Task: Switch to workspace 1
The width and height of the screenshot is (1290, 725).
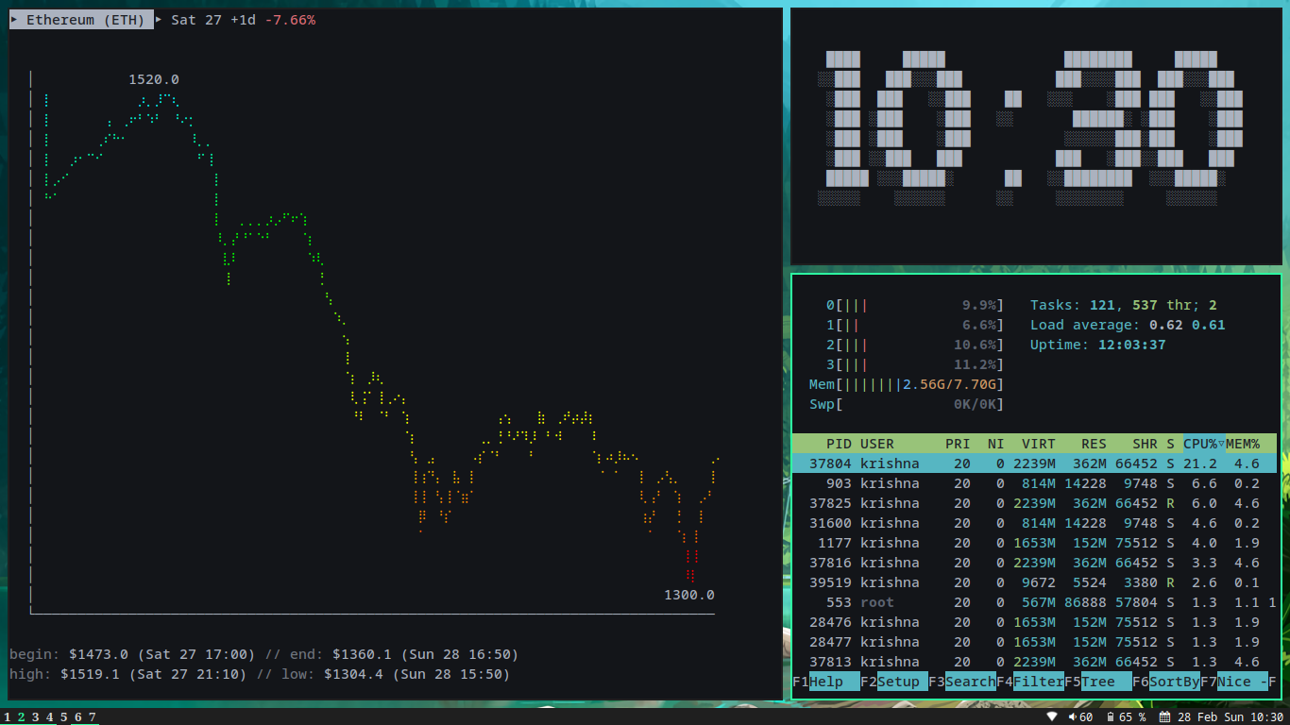Action: pos(8,717)
